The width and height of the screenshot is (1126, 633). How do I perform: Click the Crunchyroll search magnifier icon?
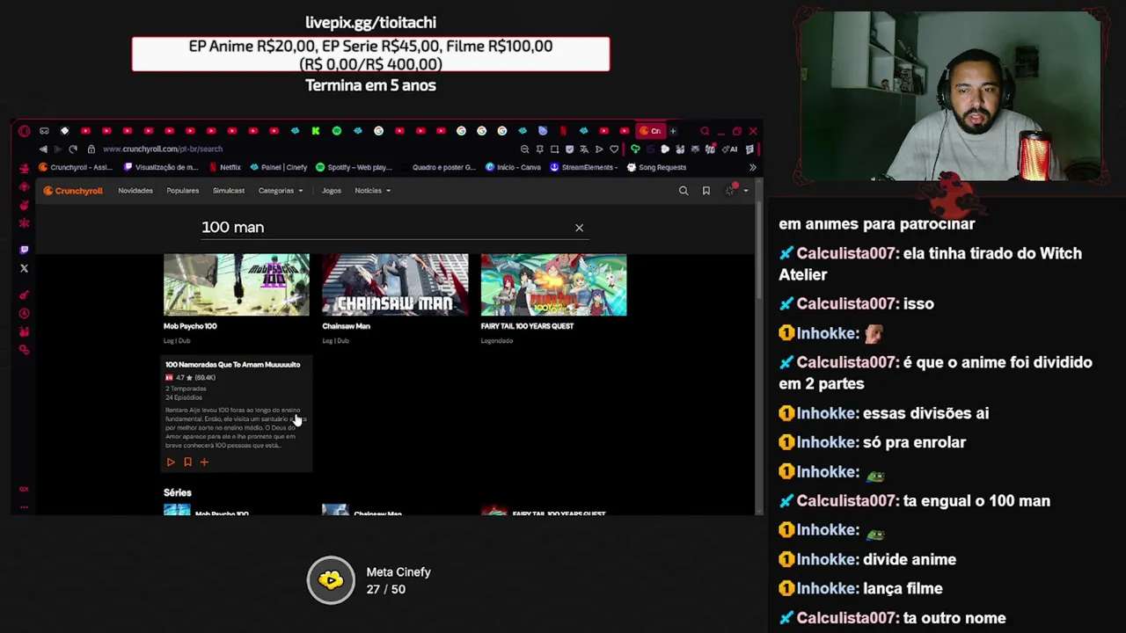(684, 191)
